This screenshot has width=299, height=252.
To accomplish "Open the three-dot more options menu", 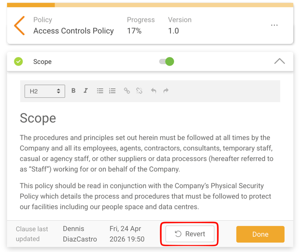I will [274, 25].
